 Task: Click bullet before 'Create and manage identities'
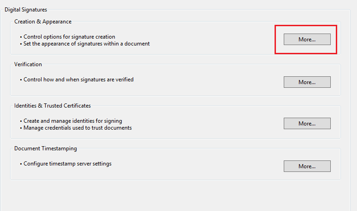click(x=21, y=121)
